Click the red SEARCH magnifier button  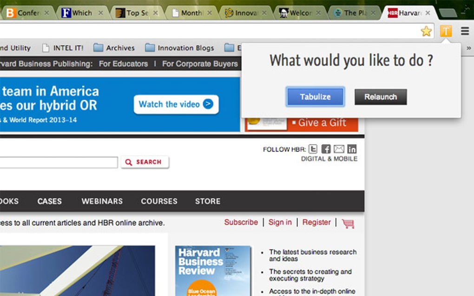click(x=144, y=162)
